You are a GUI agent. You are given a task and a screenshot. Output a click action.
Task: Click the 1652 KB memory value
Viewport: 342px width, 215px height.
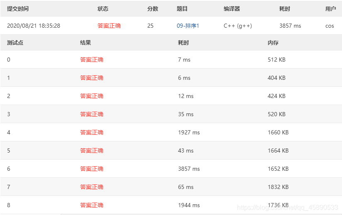pyautogui.click(x=278, y=169)
